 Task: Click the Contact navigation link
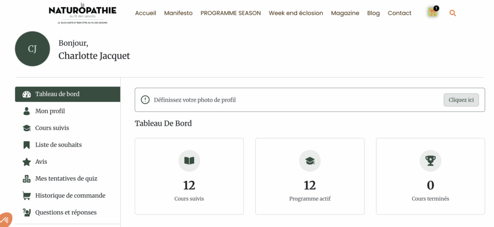click(x=399, y=13)
